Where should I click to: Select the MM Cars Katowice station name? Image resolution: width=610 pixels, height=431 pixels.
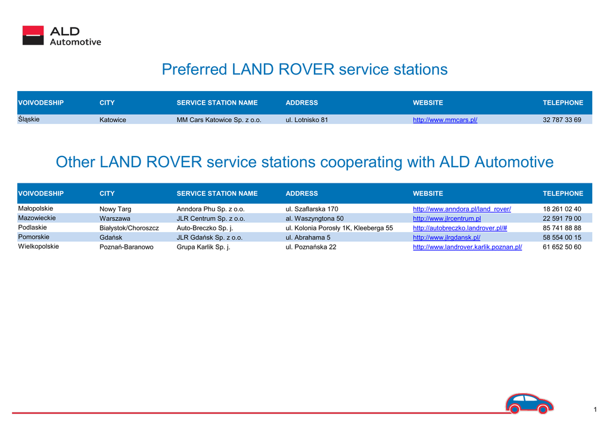pyautogui.click(x=219, y=120)
